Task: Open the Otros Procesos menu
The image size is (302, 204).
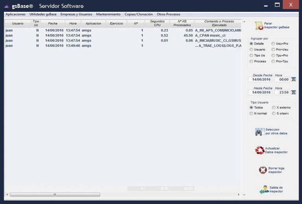Action: coord(168,14)
